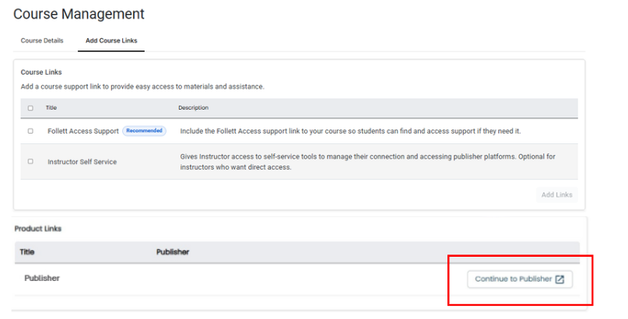Click the Instructor Self Service title text
The height and width of the screenshot is (319, 628).
[x=82, y=162]
